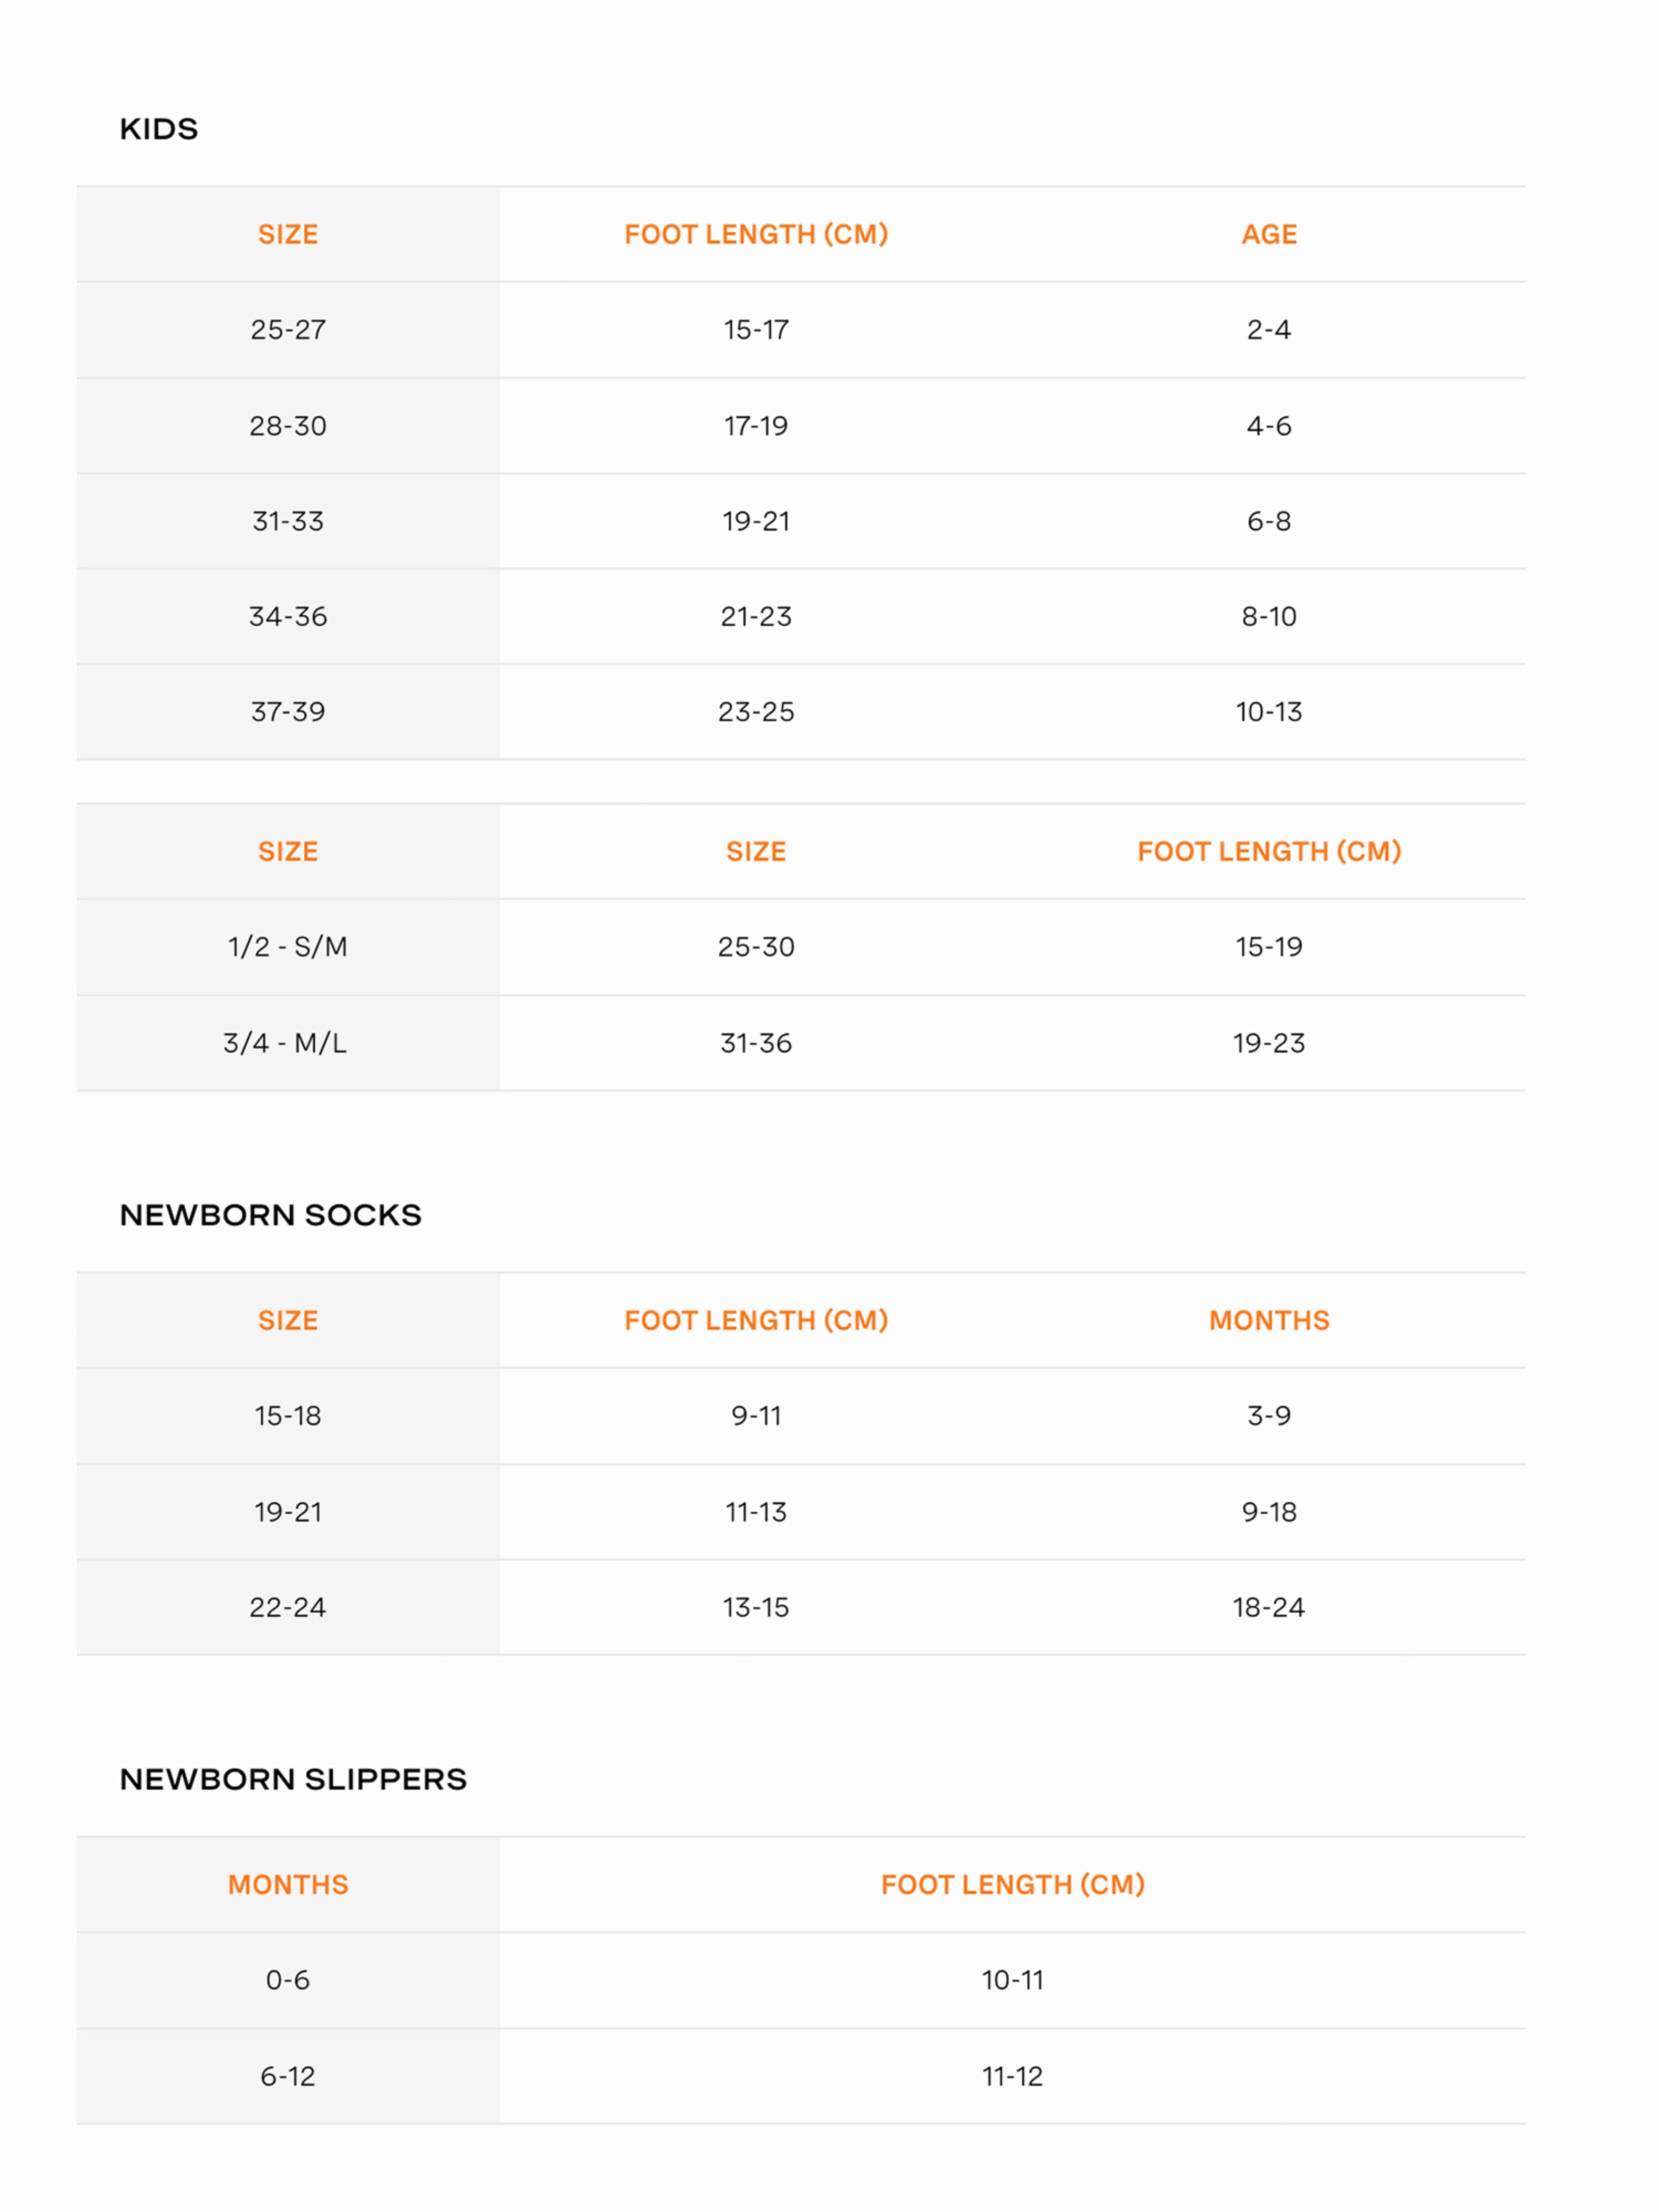Click the 11-12 foot length cell

coord(1012,2076)
